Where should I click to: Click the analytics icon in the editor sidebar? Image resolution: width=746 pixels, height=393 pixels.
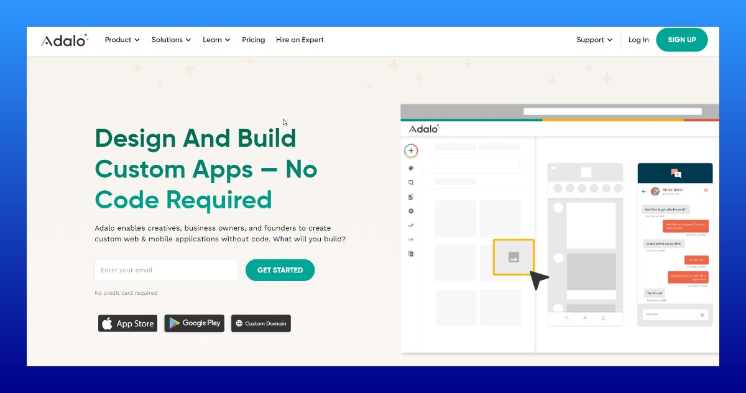point(411,239)
